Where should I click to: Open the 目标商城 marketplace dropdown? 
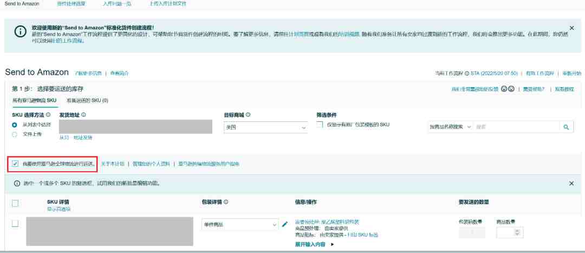(x=265, y=127)
